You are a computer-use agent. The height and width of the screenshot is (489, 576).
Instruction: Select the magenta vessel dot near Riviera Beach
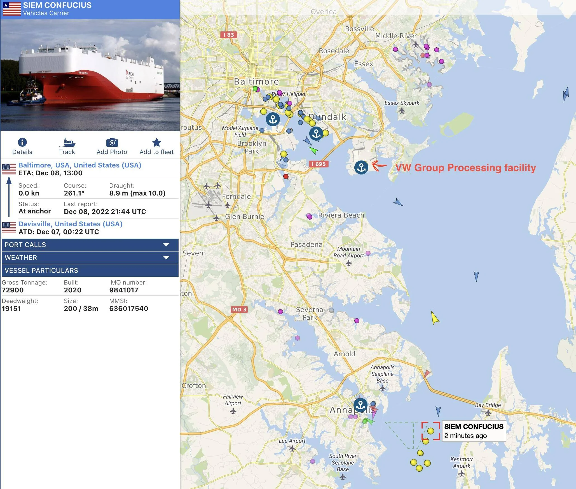(x=310, y=217)
